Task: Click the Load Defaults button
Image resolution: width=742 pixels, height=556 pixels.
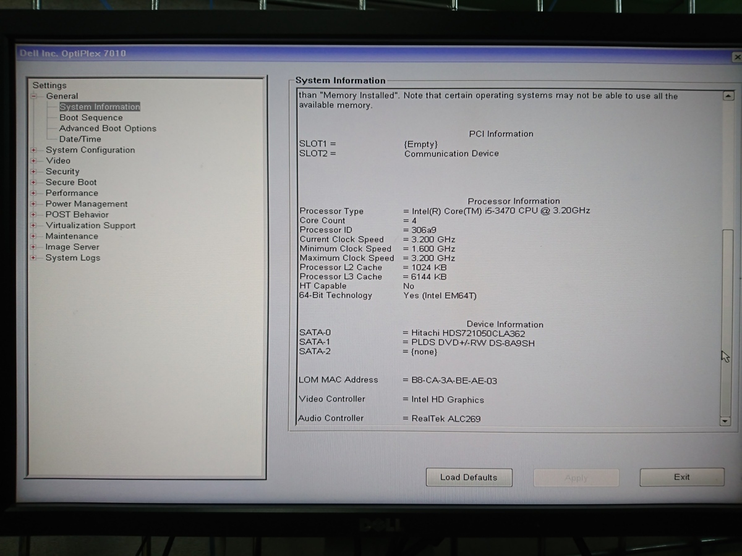Action: click(x=469, y=477)
